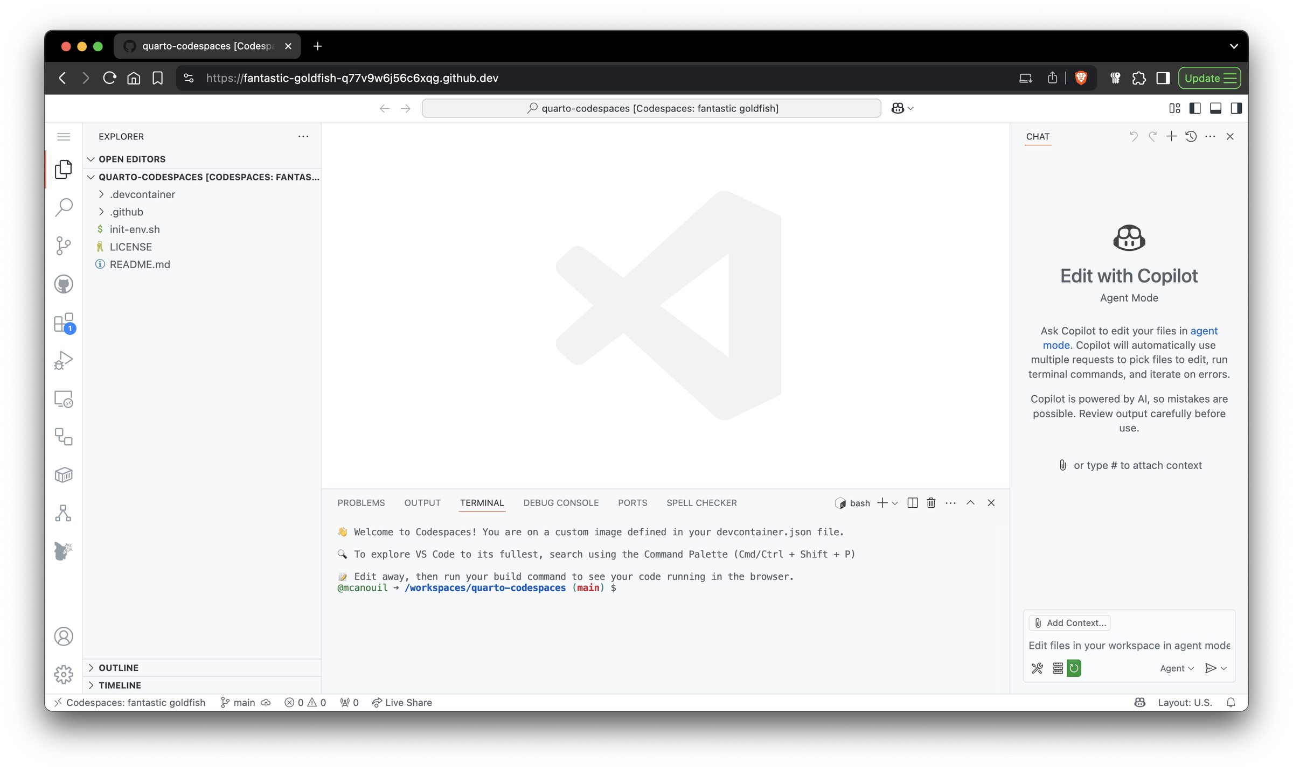Switch to the OUTPUT tab
Screen dimensions: 1293x770
tap(422, 502)
